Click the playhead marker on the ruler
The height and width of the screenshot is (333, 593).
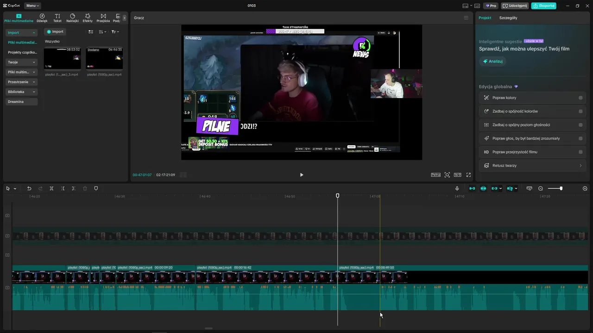click(337, 196)
